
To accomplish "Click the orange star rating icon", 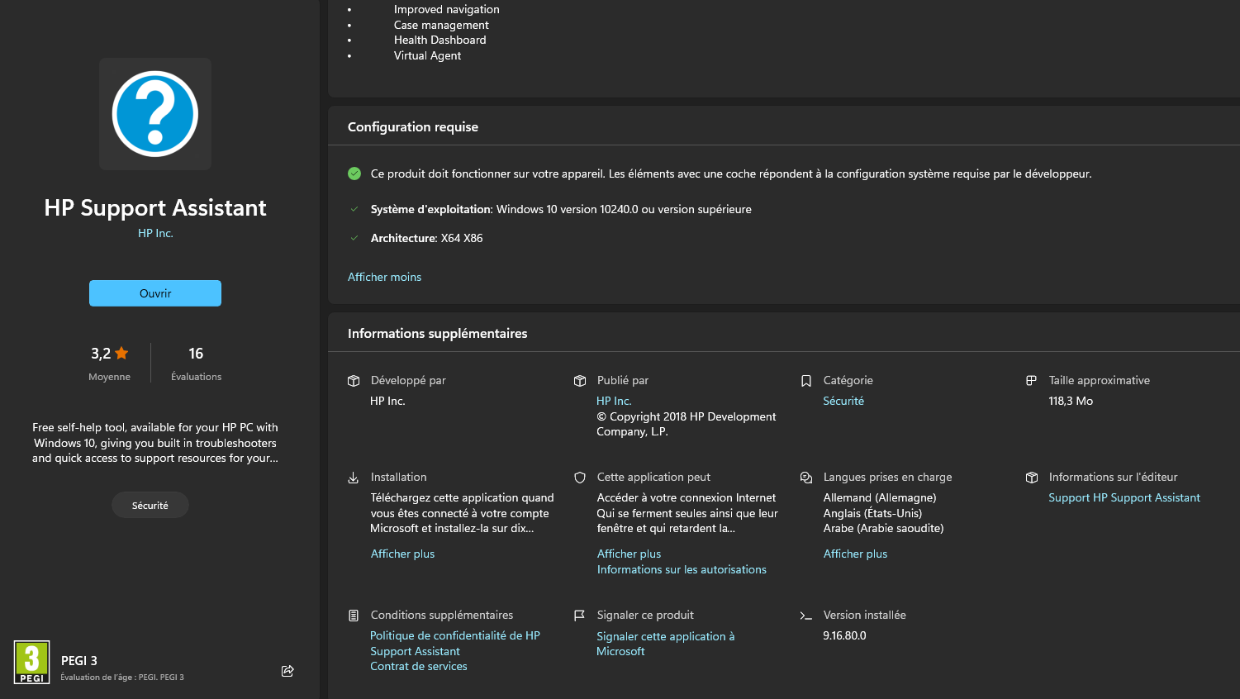I will coord(121,354).
